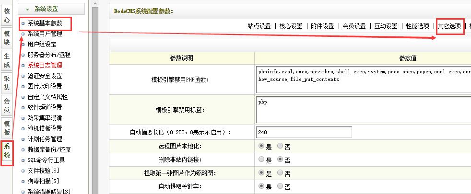Open 服务器分布/远程 menu entry

49,55
